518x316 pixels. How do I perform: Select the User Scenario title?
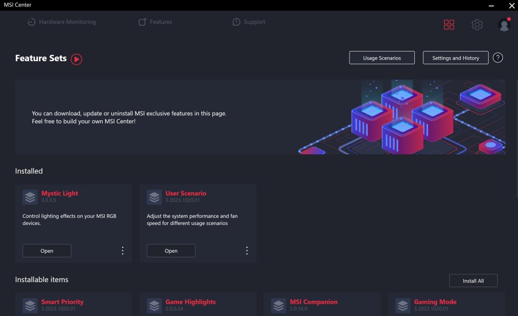tap(186, 194)
